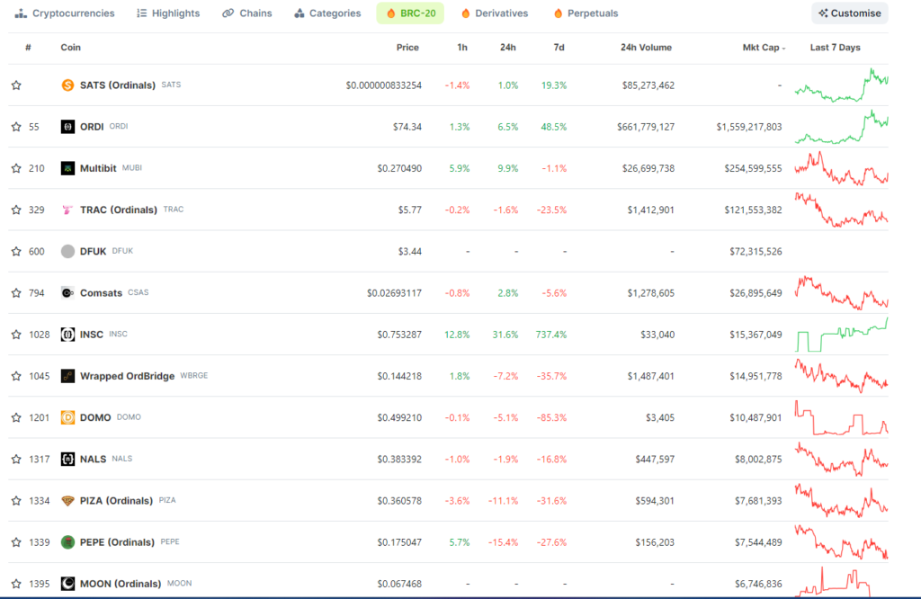The image size is (921, 599).
Task: View the INSC 7-day sparkline chart
Action: 841,335
